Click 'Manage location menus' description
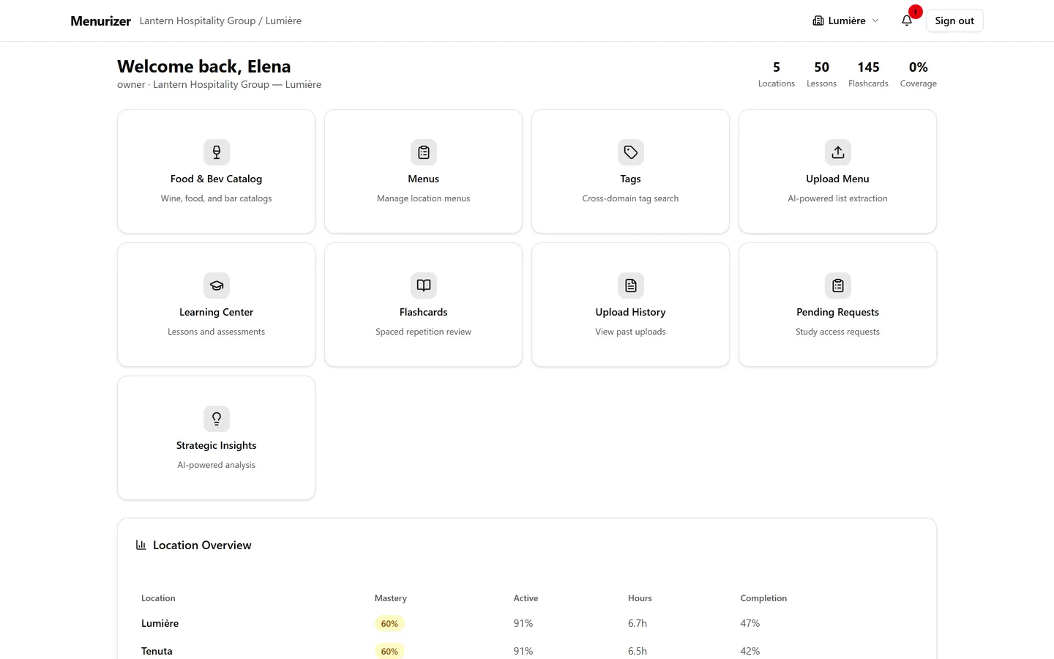The height and width of the screenshot is (659, 1054). [423, 198]
